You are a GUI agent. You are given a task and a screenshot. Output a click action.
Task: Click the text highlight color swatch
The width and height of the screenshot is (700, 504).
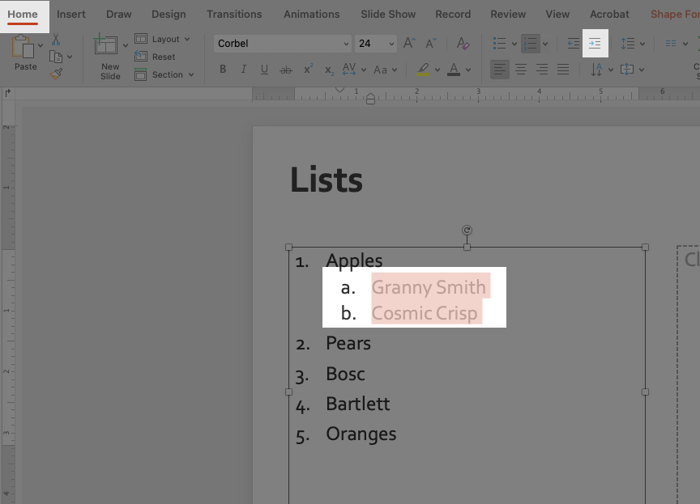click(x=422, y=70)
